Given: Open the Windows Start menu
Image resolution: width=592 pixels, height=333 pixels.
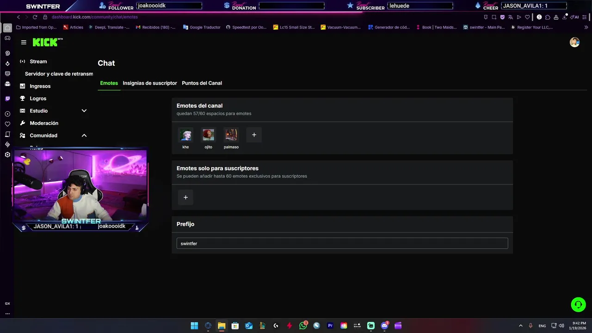Looking at the screenshot, I should click(x=194, y=326).
